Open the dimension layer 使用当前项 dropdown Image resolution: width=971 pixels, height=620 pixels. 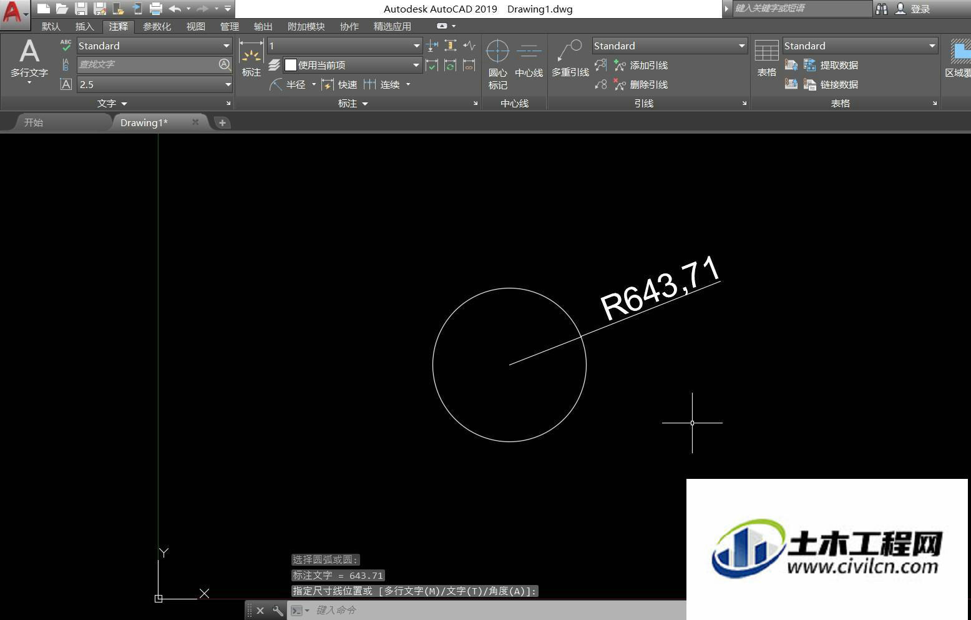pyautogui.click(x=416, y=65)
